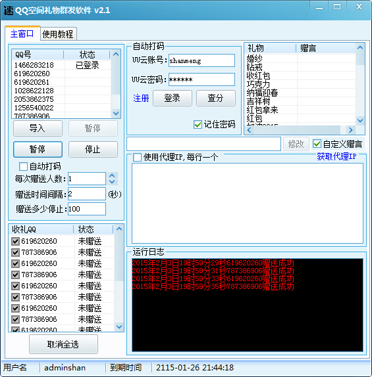Click log line ending 59分29秒619620260赠送成功
The image size is (372, 377).
(x=213, y=263)
